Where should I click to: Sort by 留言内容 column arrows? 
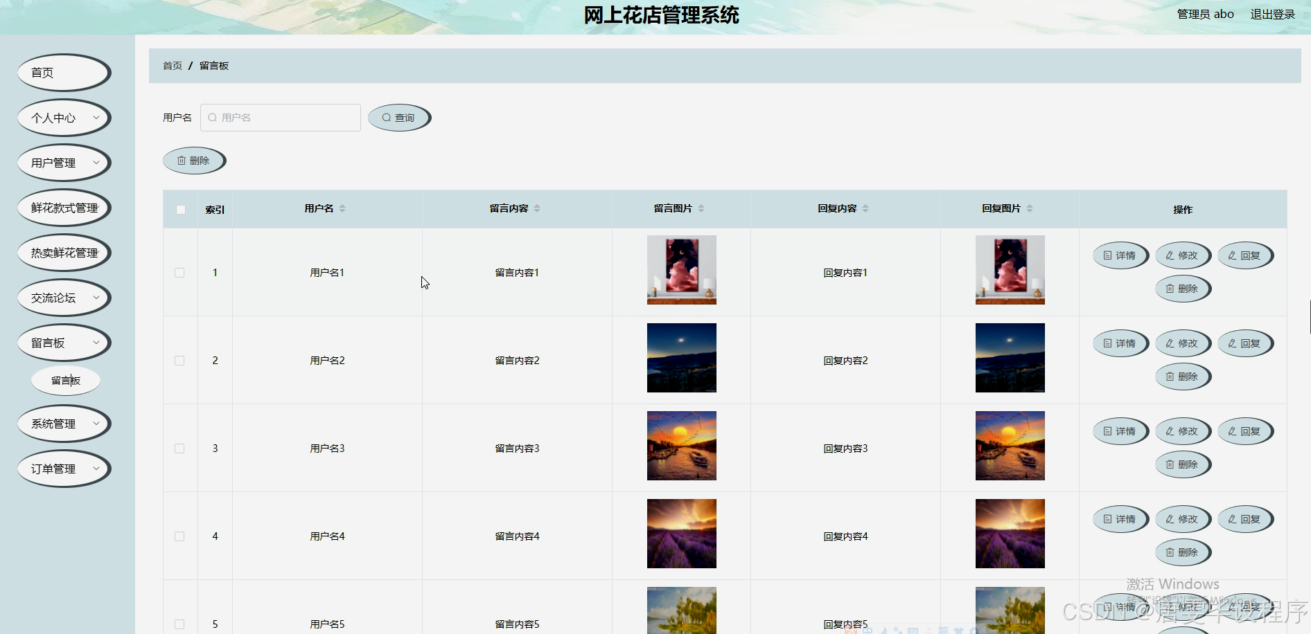tap(537, 208)
